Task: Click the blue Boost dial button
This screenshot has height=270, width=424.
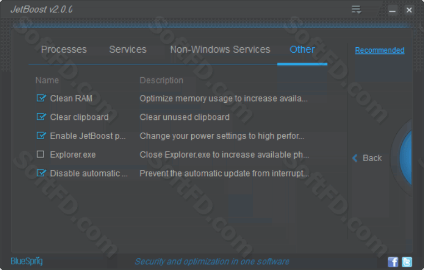Action: pos(405,158)
